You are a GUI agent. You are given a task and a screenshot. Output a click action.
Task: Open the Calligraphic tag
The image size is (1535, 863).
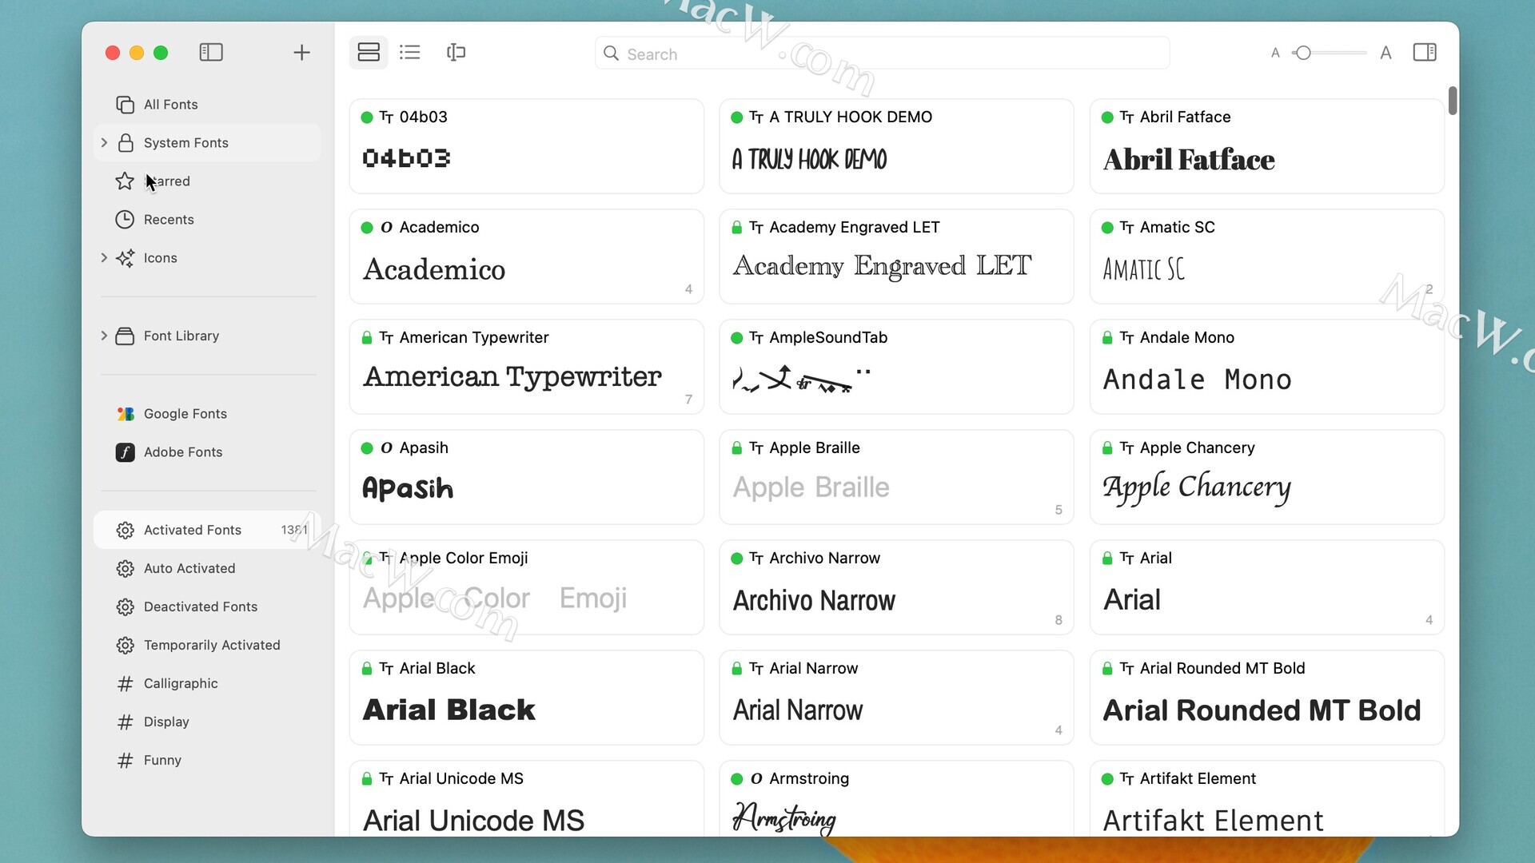click(x=208, y=683)
